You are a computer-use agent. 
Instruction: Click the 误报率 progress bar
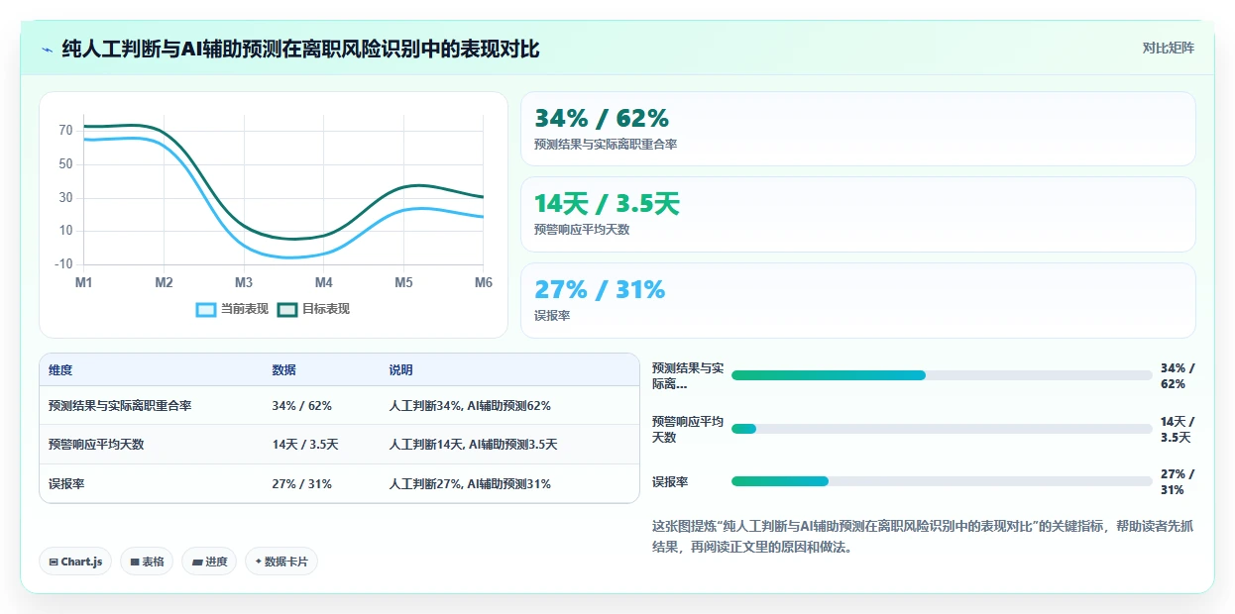942,481
